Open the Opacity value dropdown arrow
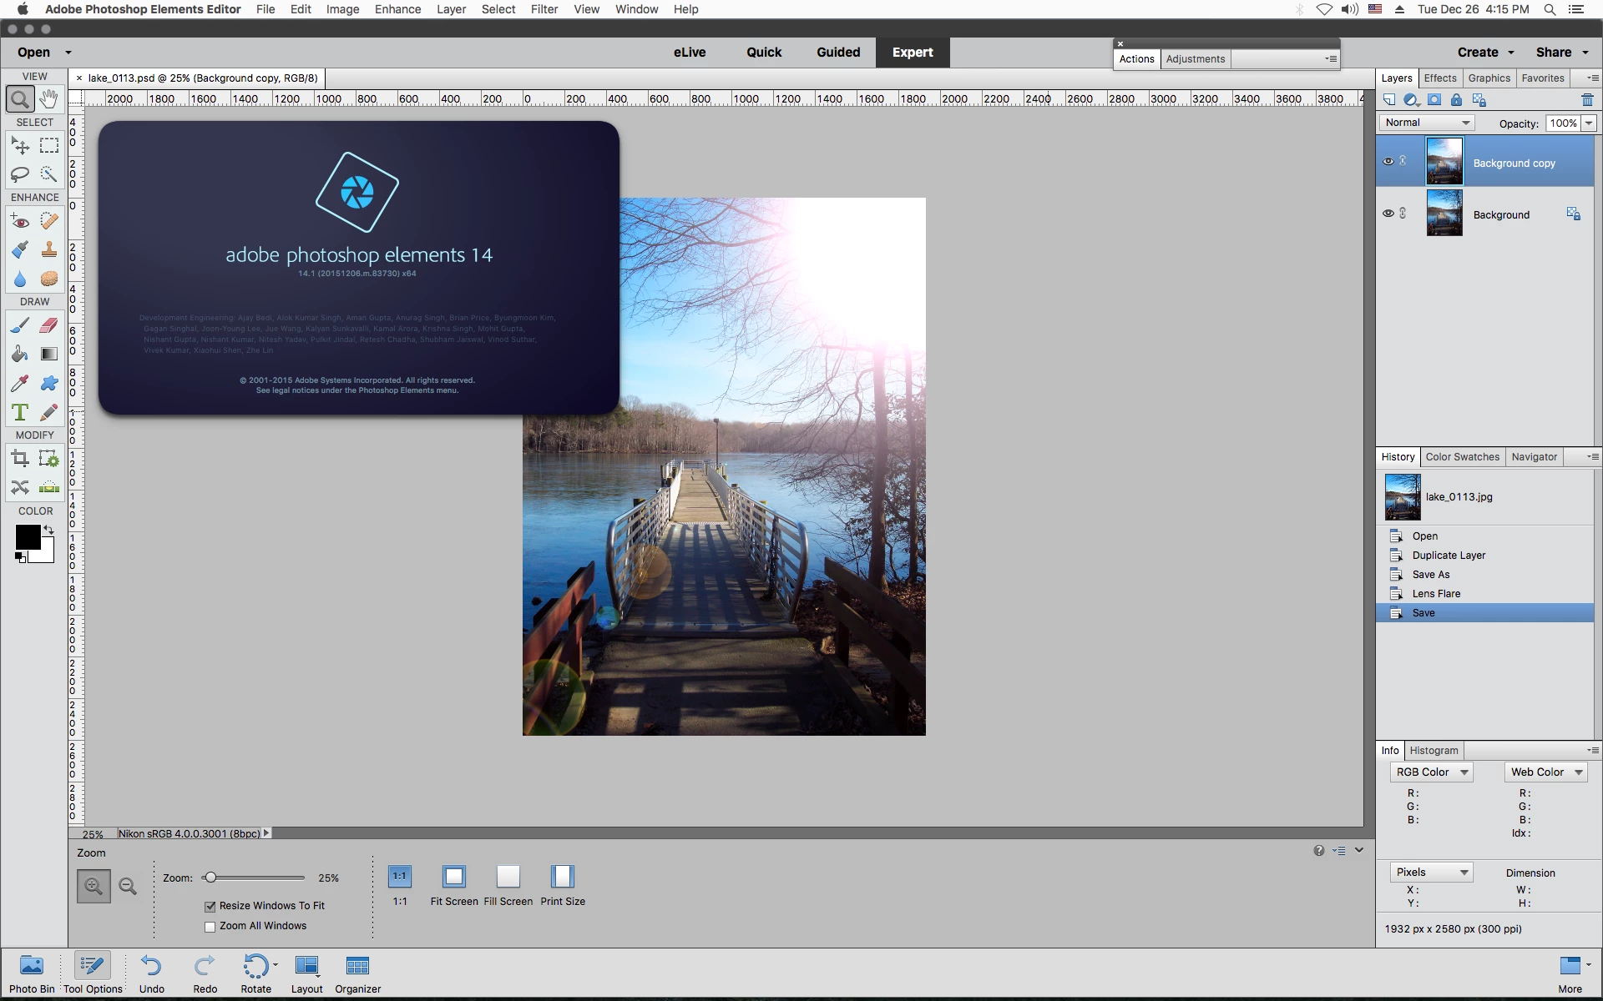 pyautogui.click(x=1589, y=123)
